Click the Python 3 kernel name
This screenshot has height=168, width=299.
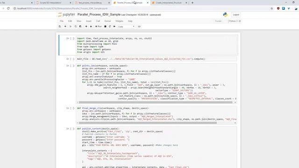coord(233,21)
